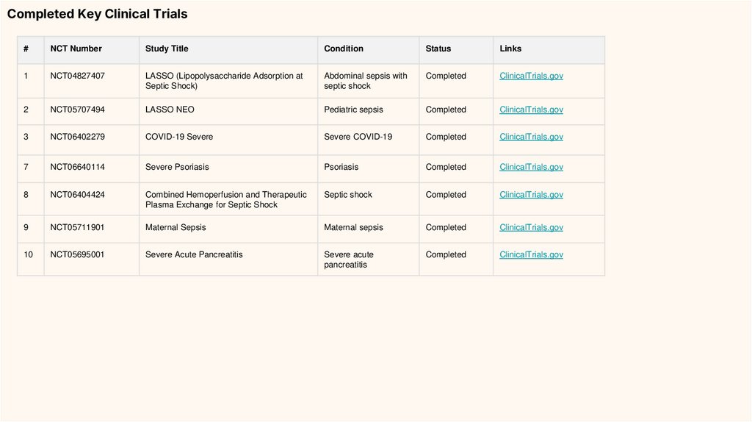Select the Combined Hemoperfusion study title cell
Viewport: 752px width, 422px height.
pos(225,199)
